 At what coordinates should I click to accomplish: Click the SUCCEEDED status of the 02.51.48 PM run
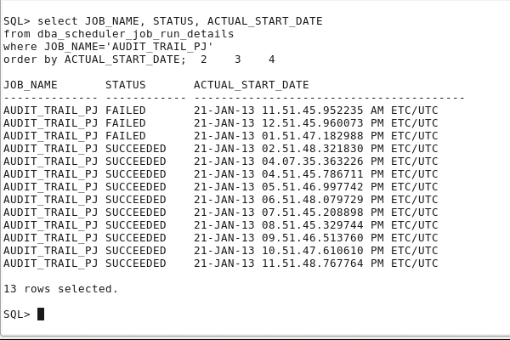pos(136,149)
